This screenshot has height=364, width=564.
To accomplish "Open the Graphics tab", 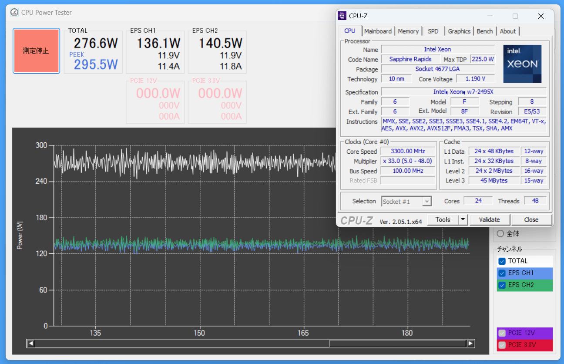I will tap(459, 31).
